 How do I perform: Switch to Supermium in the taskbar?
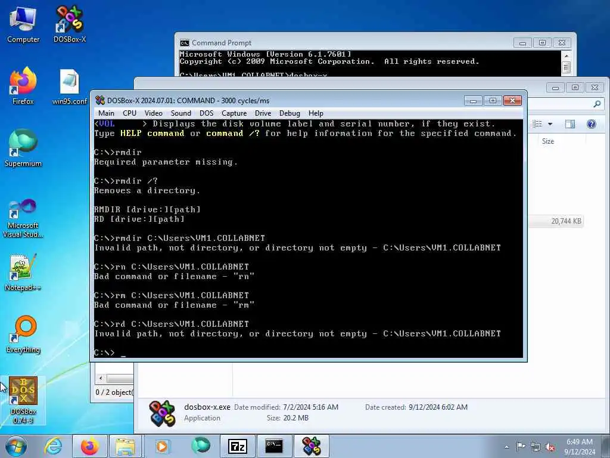(201, 445)
